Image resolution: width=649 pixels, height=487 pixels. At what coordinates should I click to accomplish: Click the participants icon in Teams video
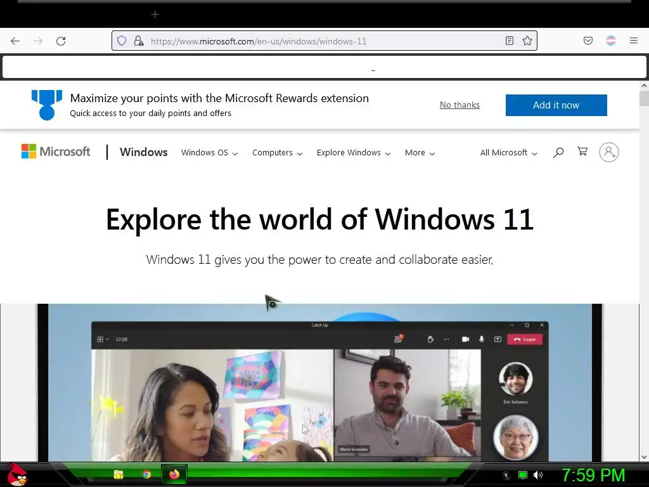click(x=398, y=339)
